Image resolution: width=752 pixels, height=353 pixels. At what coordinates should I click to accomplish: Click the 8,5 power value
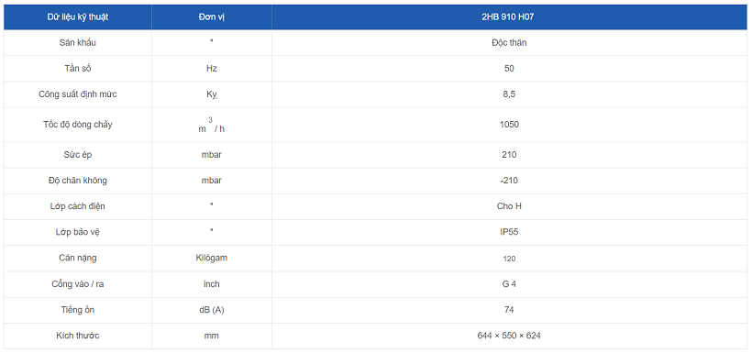click(509, 94)
